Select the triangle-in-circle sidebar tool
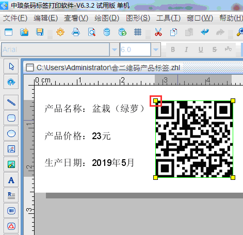The height and width of the screenshot is (235, 243). click(x=11, y=226)
